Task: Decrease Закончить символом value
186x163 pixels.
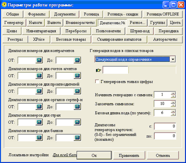Action: tap(173, 105)
